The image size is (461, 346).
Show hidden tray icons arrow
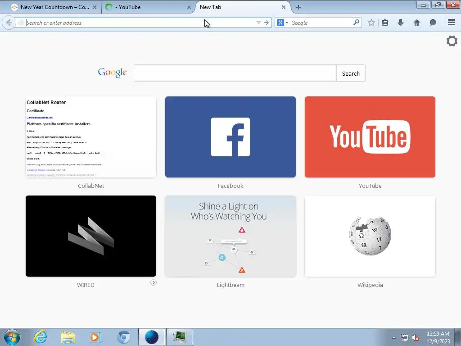pos(393,337)
